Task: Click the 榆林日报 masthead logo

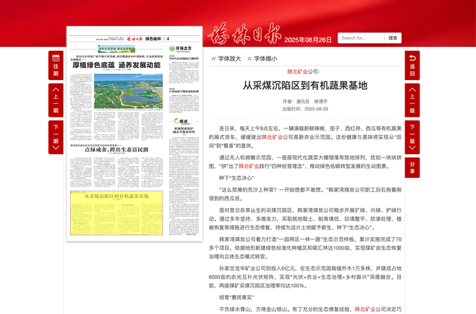Action: [x=244, y=34]
